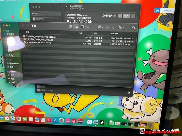Viewport: 182px width, 136px height.
Task: Go back in the Finder window
Action: click(23, 26)
